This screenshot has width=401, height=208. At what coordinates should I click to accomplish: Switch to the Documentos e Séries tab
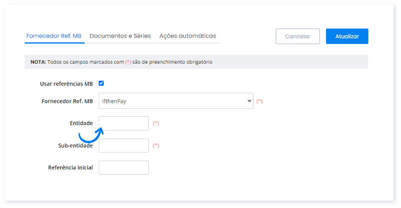[120, 36]
